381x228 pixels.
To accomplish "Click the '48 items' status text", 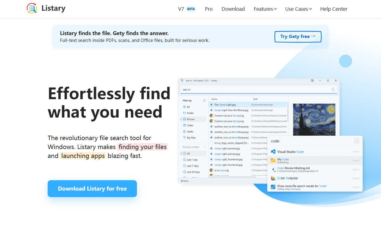I will (x=185, y=180).
